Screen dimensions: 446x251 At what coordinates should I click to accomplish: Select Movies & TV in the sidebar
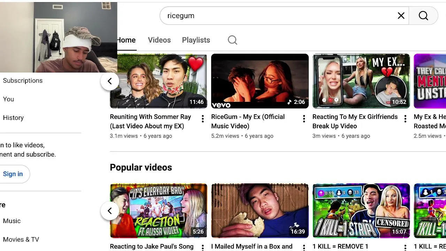click(21, 239)
